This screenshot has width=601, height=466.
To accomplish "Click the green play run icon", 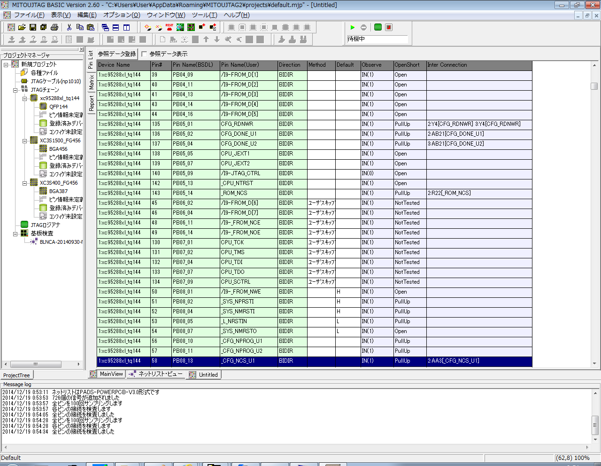I will click(x=353, y=27).
